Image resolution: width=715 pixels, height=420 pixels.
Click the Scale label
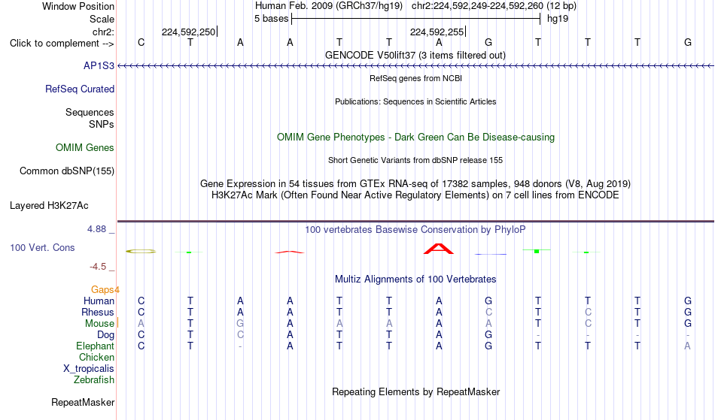[102, 19]
